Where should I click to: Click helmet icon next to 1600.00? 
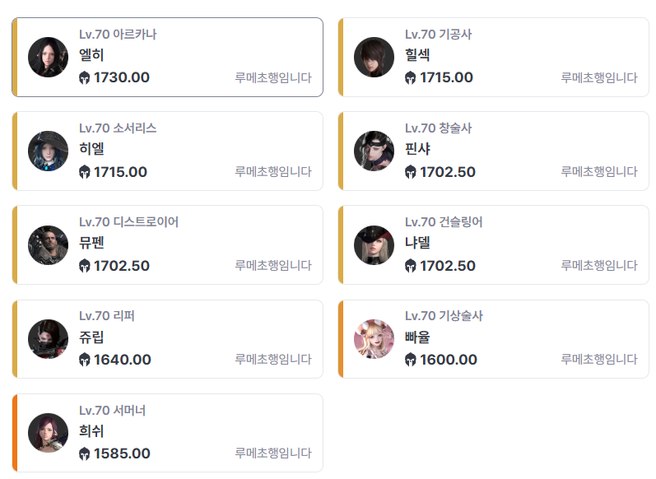[411, 360]
